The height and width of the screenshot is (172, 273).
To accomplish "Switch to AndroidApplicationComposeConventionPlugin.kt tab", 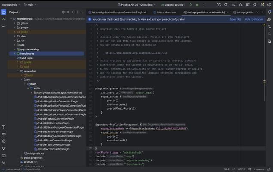I will click(x=118, y=12).
